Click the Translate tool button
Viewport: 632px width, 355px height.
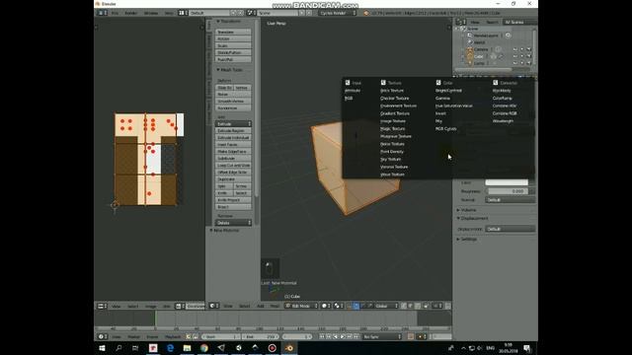pyautogui.click(x=233, y=32)
